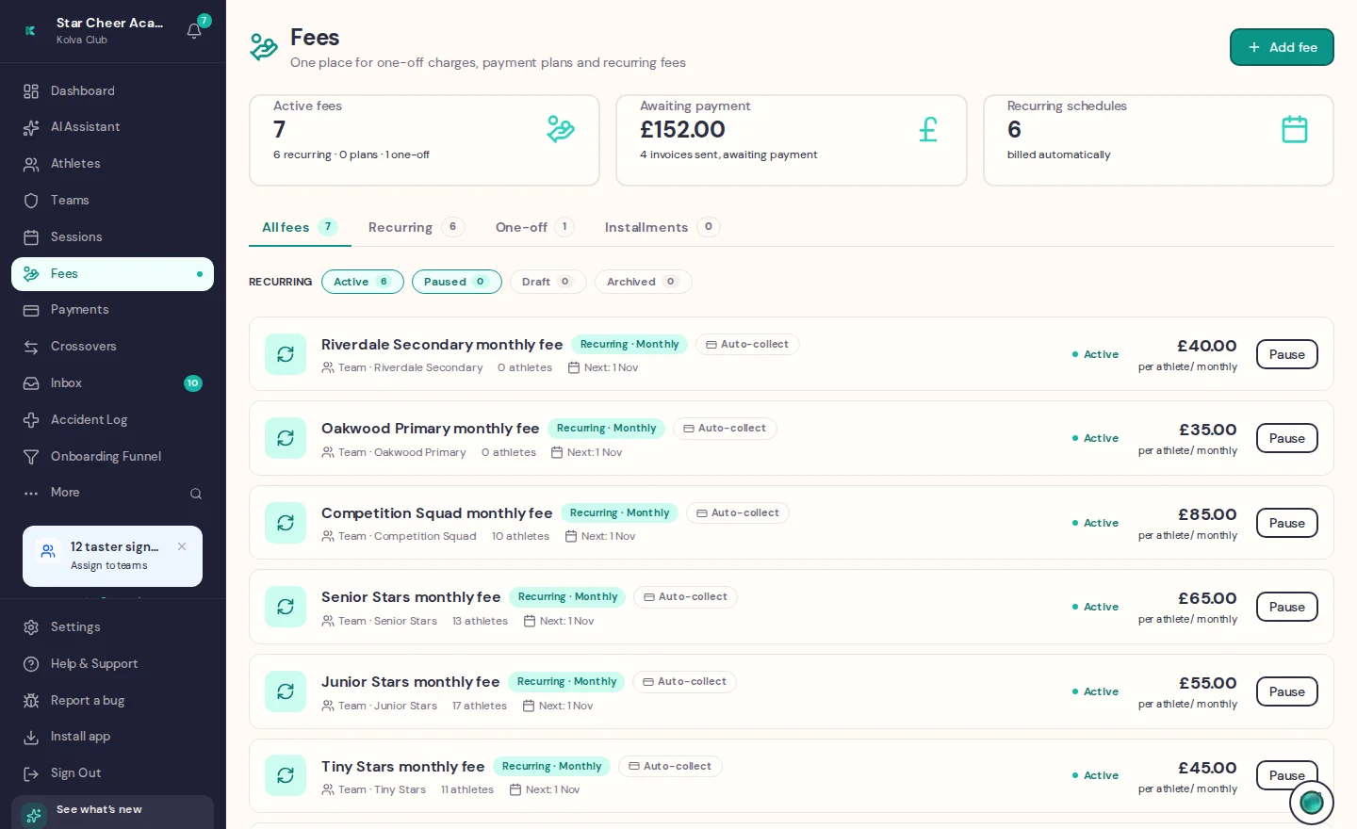Dismiss the taster sign-ups card
Screen dimensions: 1357x829
pyautogui.click(x=182, y=546)
